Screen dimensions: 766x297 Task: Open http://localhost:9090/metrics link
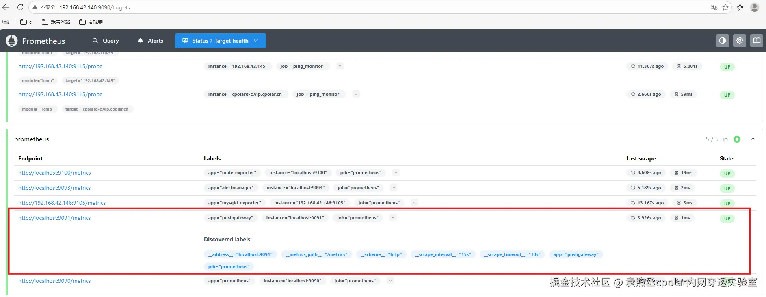pyautogui.click(x=54, y=281)
